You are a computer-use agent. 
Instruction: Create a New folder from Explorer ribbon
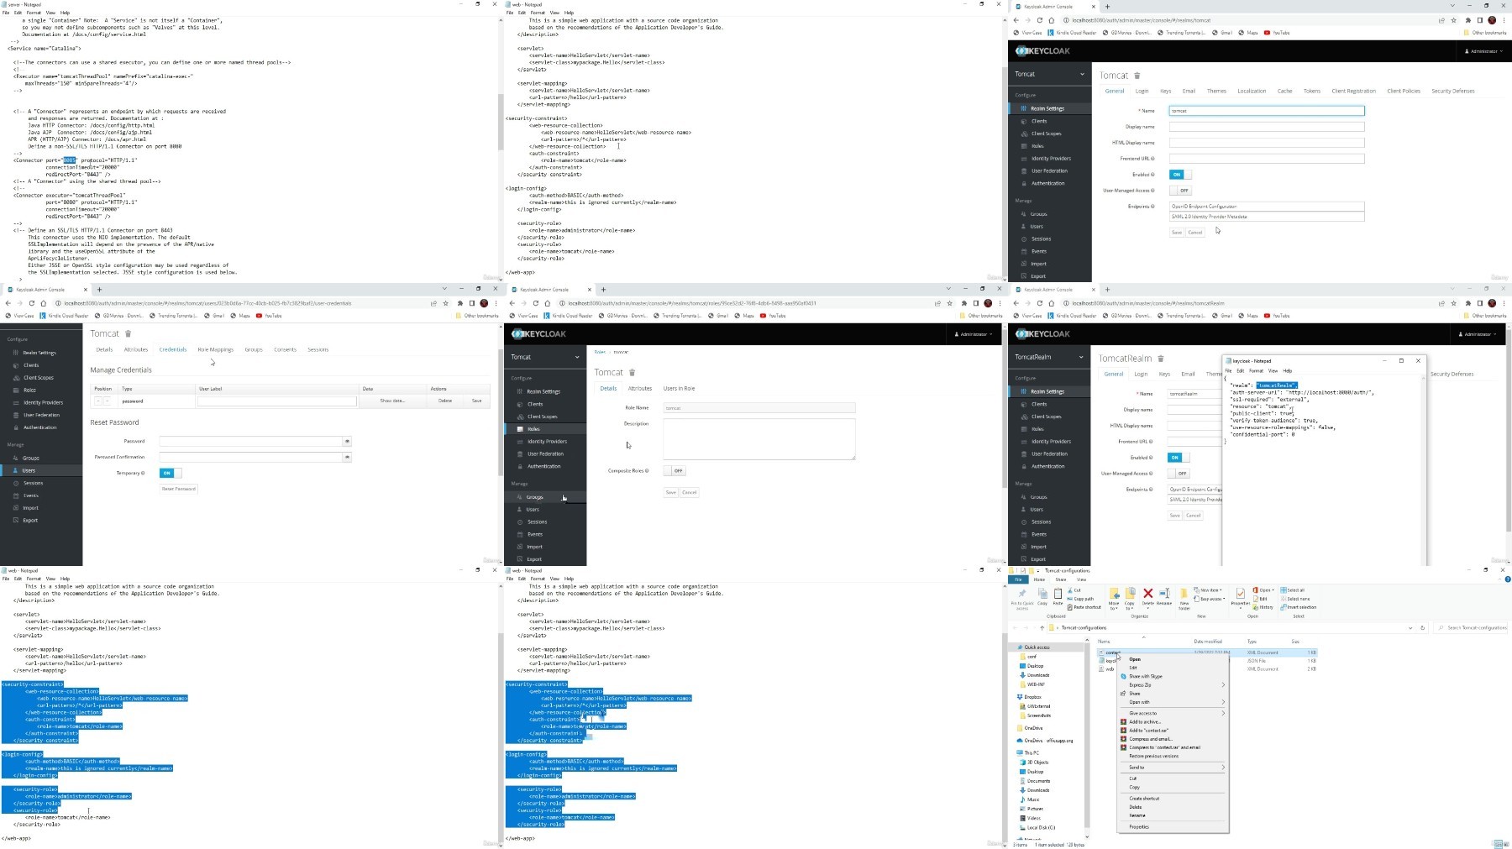pyautogui.click(x=1184, y=598)
